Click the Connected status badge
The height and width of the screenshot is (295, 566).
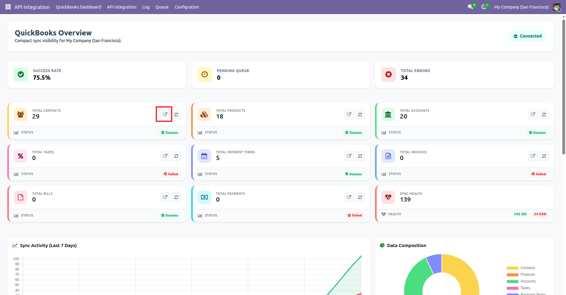pyautogui.click(x=528, y=36)
